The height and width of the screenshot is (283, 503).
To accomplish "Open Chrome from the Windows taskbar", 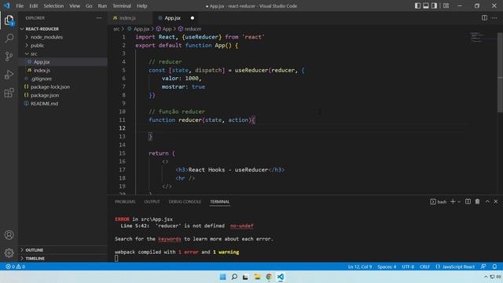I will [269, 277].
